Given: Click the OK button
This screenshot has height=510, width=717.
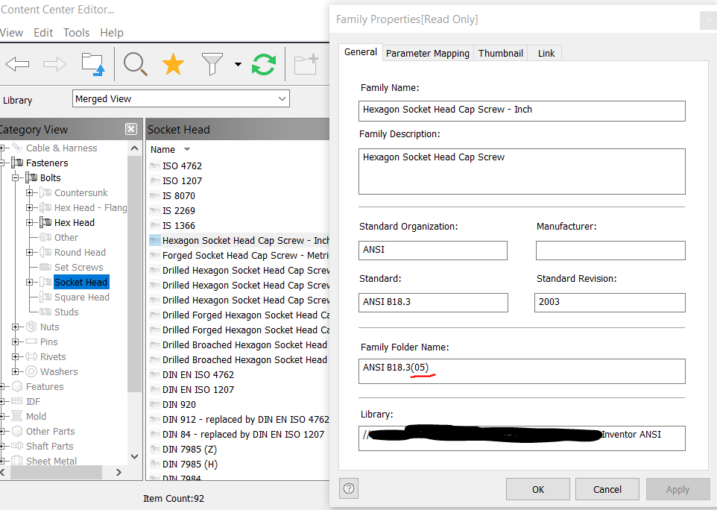Looking at the screenshot, I should (537, 489).
